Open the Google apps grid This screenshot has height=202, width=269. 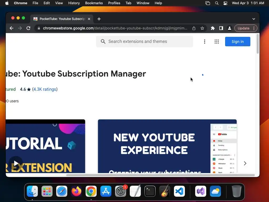[x=217, y=42]
